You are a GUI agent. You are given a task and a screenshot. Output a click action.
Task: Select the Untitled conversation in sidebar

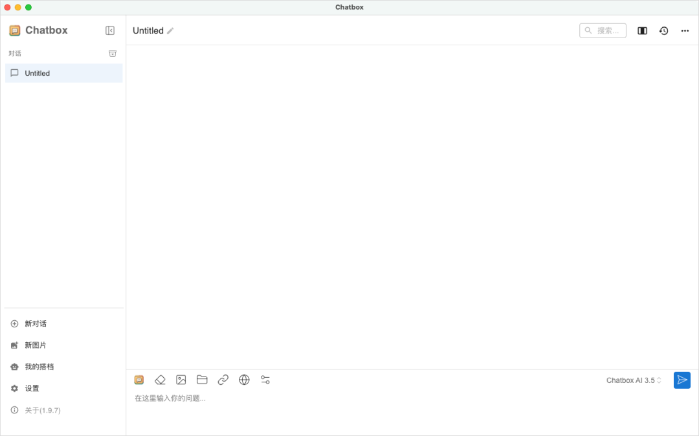tap(63, 73)
